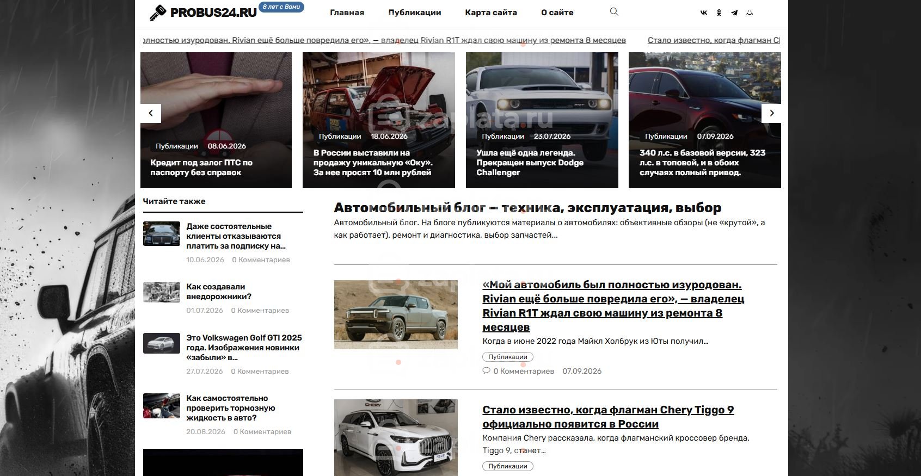Click date 20.08.2026 in sidebar

(206, 432)
